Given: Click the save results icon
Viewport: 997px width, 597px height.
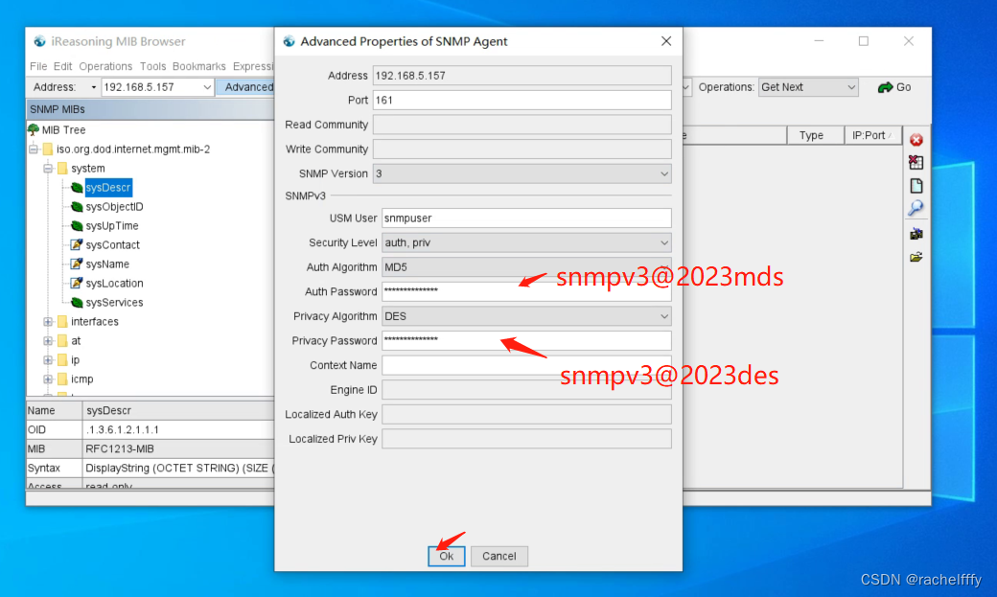Looking at the screenshot, I should coord(916,233).
